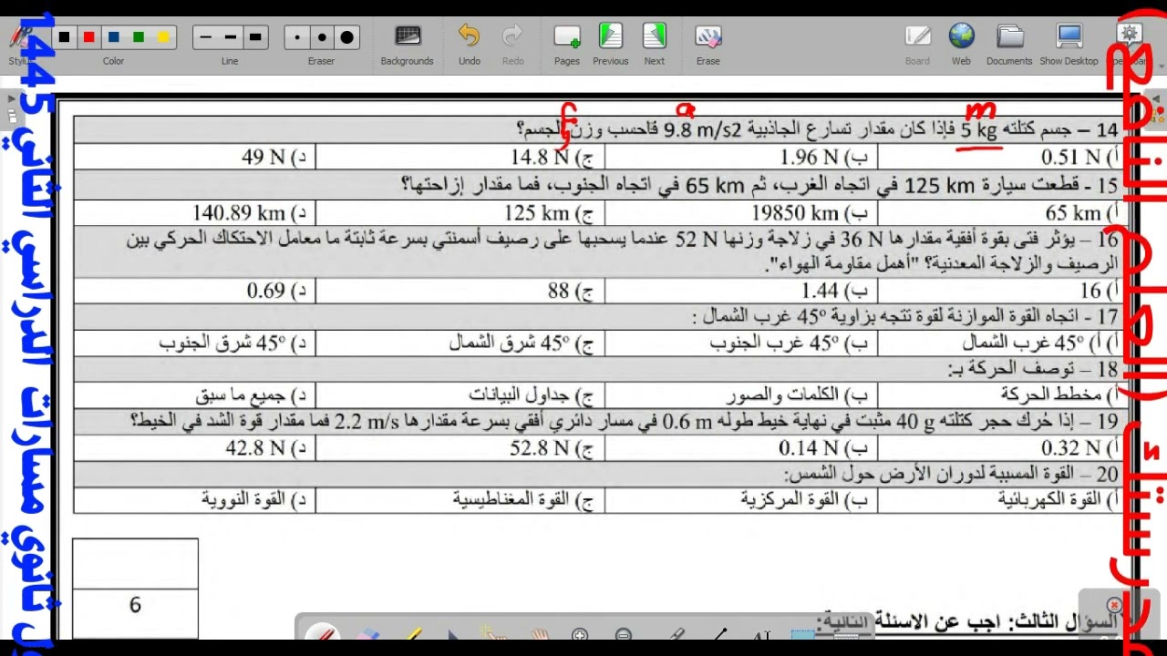The image size is (1167, 656).
Task: Select the medium eraser size
Action: [x=322, y=37]
